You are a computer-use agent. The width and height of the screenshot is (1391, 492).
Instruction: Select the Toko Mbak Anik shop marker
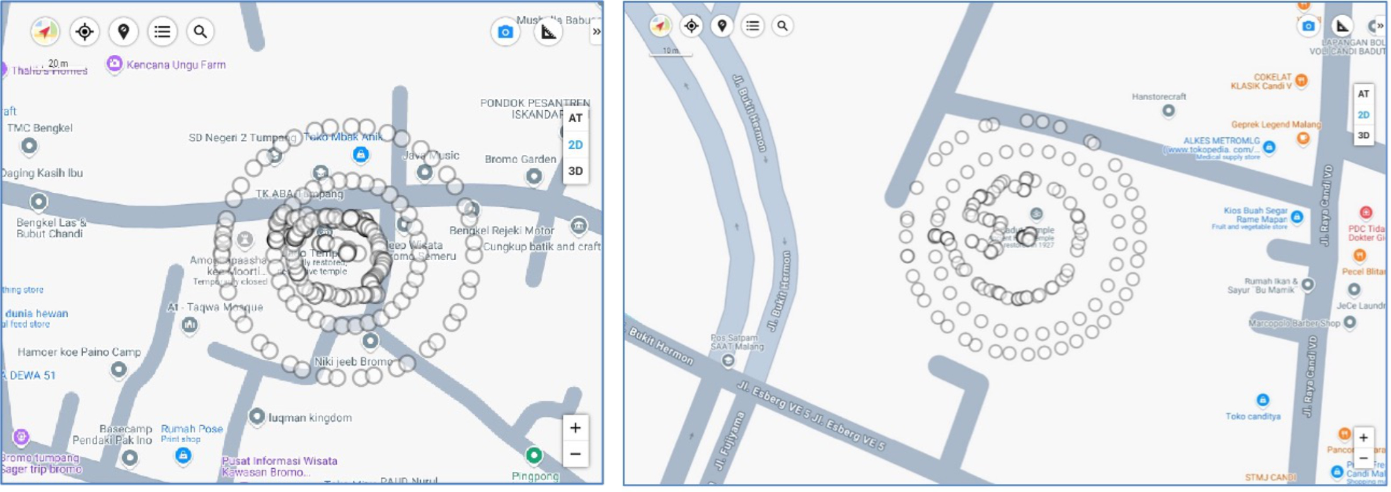point(361,154)
